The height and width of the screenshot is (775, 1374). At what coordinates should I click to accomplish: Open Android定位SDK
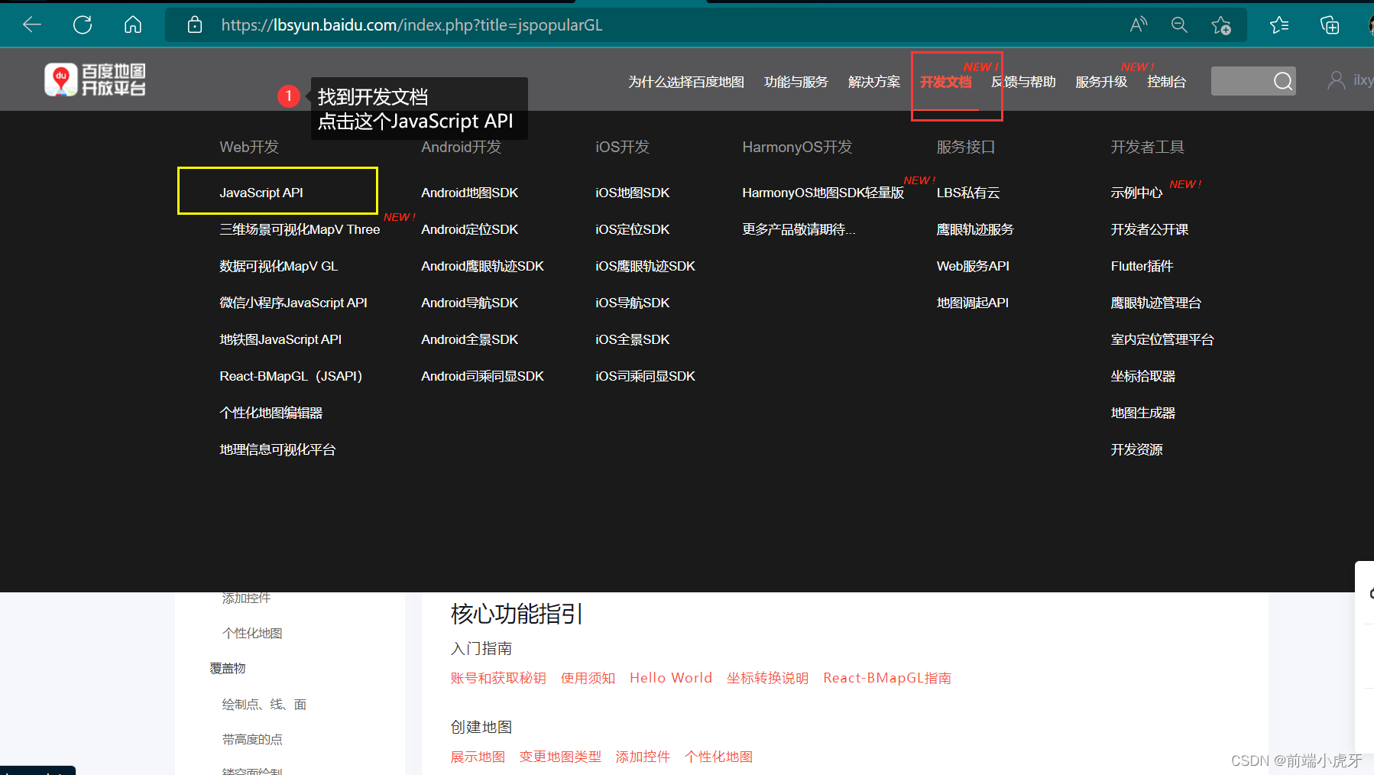tap(469, 229)
